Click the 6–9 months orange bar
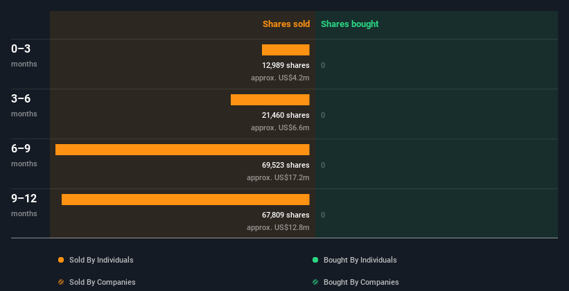Screen dimensions: 569x291 coord(182,150)
